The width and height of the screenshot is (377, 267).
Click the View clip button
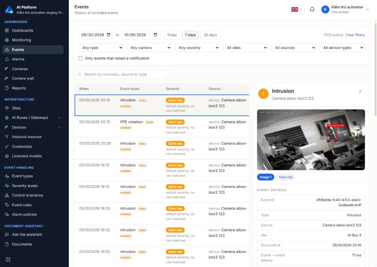point(286,177)
